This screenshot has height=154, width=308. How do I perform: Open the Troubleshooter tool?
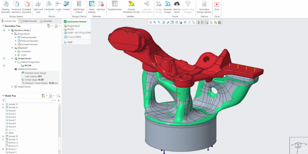pos(115,4)
